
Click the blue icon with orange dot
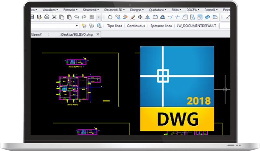[125, 17]
